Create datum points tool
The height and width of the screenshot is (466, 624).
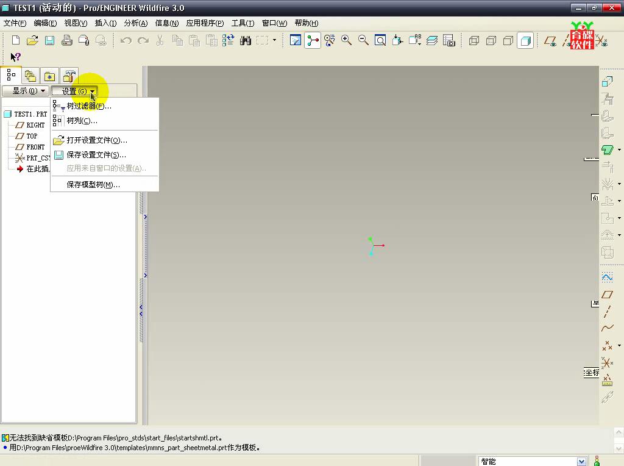pyautogui.click(x=607, y=345)
